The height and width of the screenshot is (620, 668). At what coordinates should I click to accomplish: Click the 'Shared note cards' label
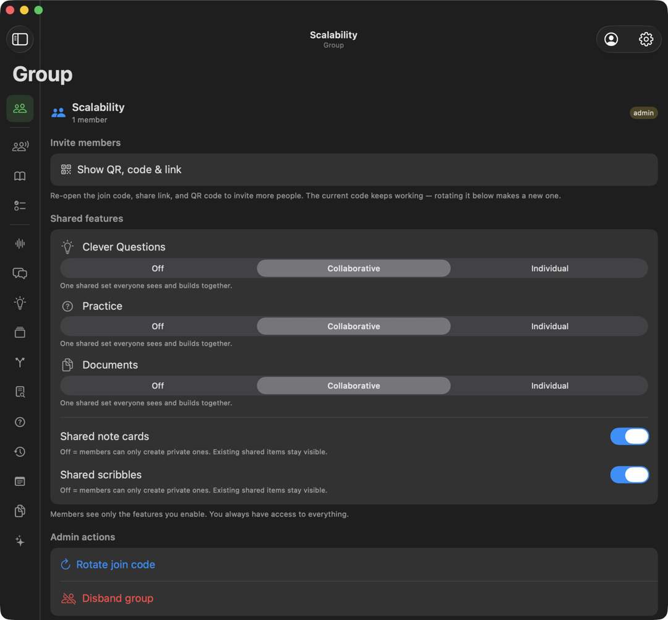pos(105,436)
